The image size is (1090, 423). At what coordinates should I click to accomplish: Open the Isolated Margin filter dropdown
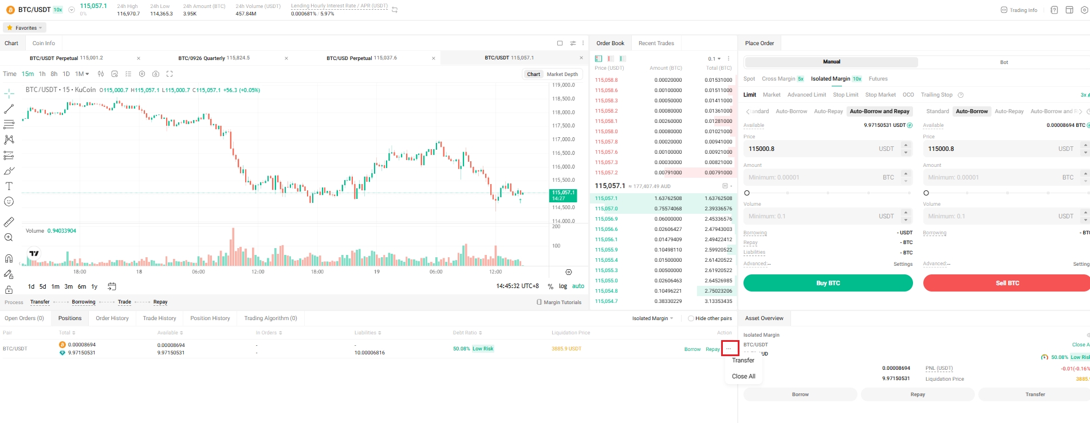pos(652,318)
